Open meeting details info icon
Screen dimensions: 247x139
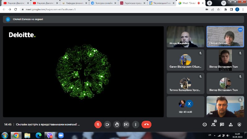click(205, 124)
